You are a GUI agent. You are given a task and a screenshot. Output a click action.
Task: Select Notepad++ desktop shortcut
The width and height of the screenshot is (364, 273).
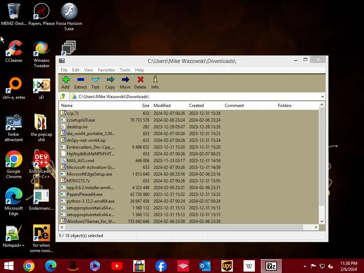point(14,236)
